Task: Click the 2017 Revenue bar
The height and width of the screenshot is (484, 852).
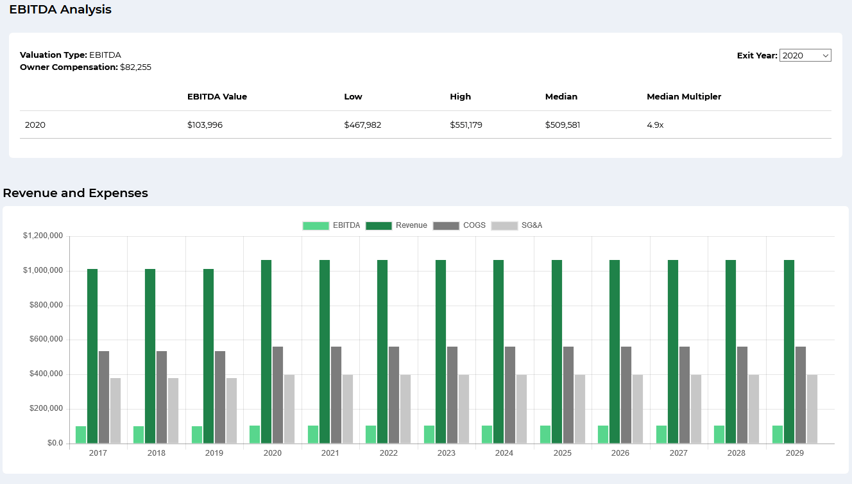Action: coord(92,356)
